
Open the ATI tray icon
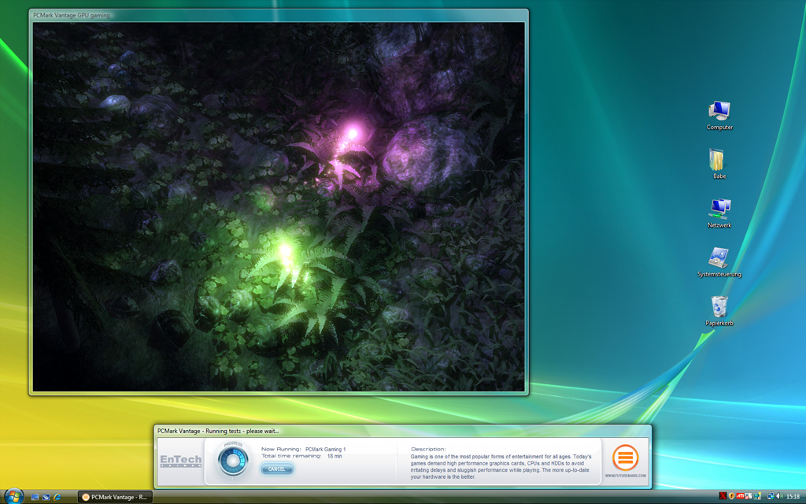tap(741, 497)
